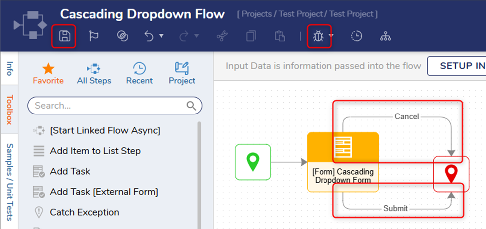Screen dimensions: 486x229
Task: Click the cut scissors icon
Action: tap(222, 36)
